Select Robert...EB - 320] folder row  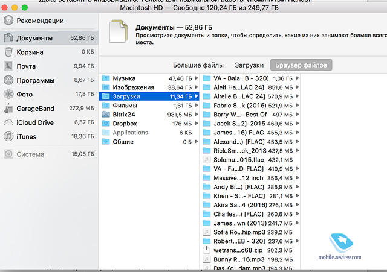click(250, 241)
